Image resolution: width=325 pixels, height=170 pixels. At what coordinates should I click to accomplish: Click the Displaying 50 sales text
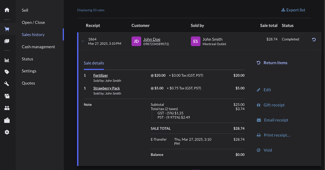pyautogui.click(x=91, y=10)
